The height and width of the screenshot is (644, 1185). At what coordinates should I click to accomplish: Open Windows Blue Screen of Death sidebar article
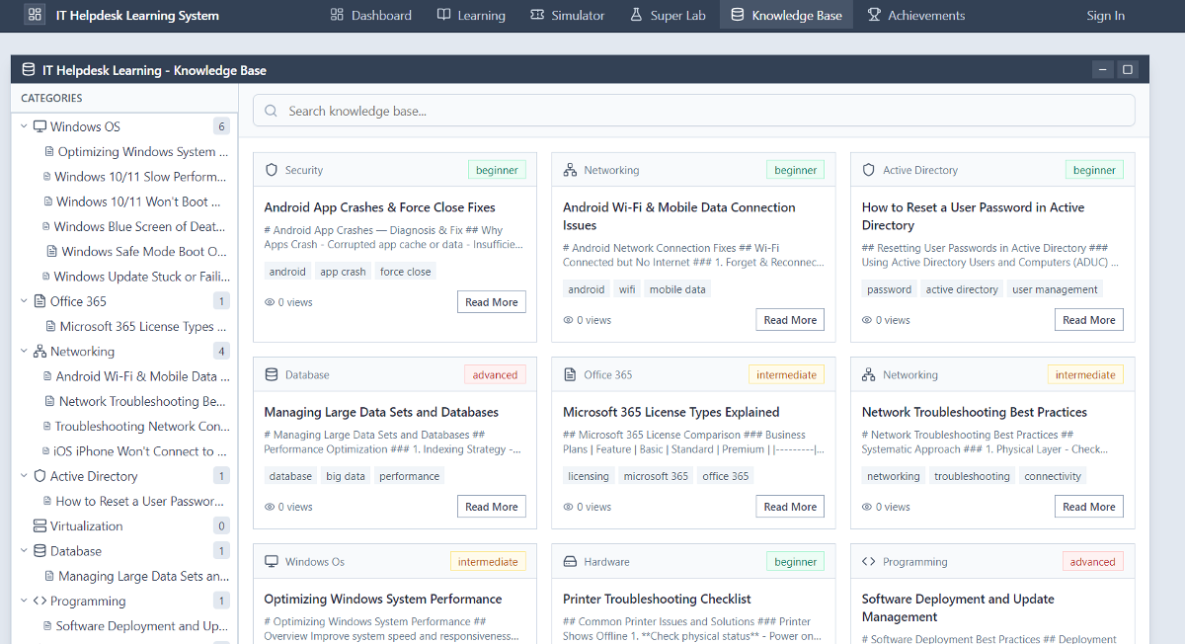point(134,226)
